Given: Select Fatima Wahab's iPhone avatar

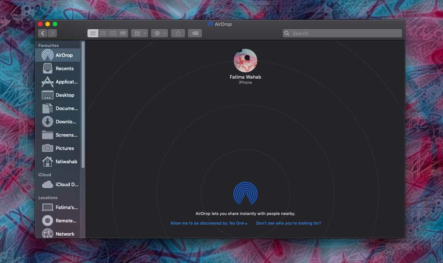Looking at the screenshot, I should [245, 61].
